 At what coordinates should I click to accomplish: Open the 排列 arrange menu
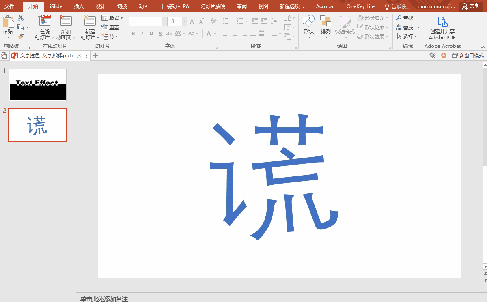(x=325, y=27)
